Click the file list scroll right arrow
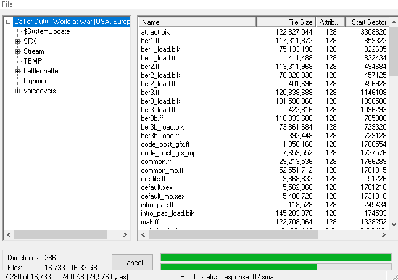The width and height of the screenshot is (398, 280). pos(384,234)
